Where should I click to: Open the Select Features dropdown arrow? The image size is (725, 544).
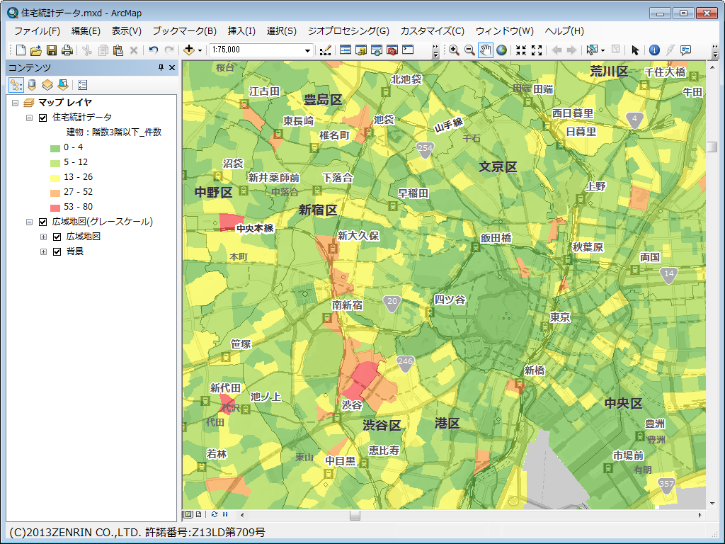(x=603, y=50)
